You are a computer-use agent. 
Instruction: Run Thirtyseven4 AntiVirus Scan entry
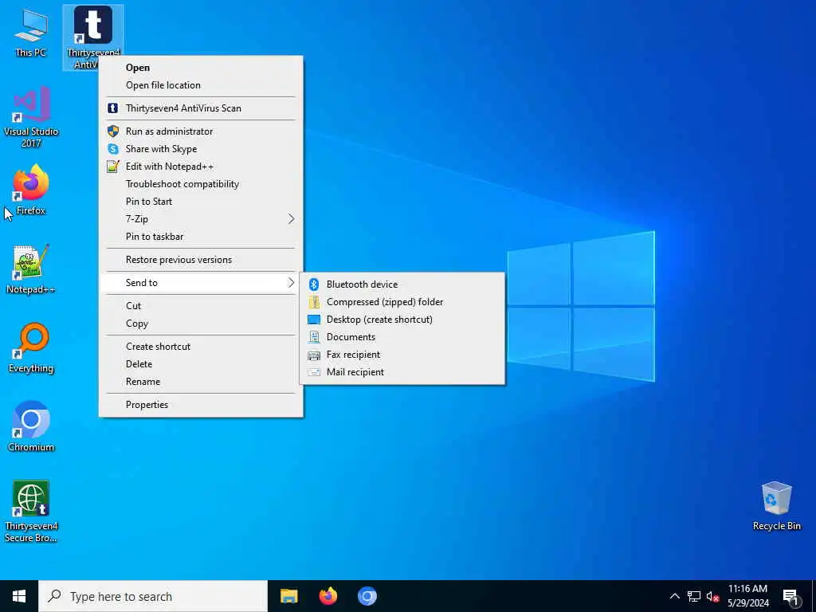201,108
